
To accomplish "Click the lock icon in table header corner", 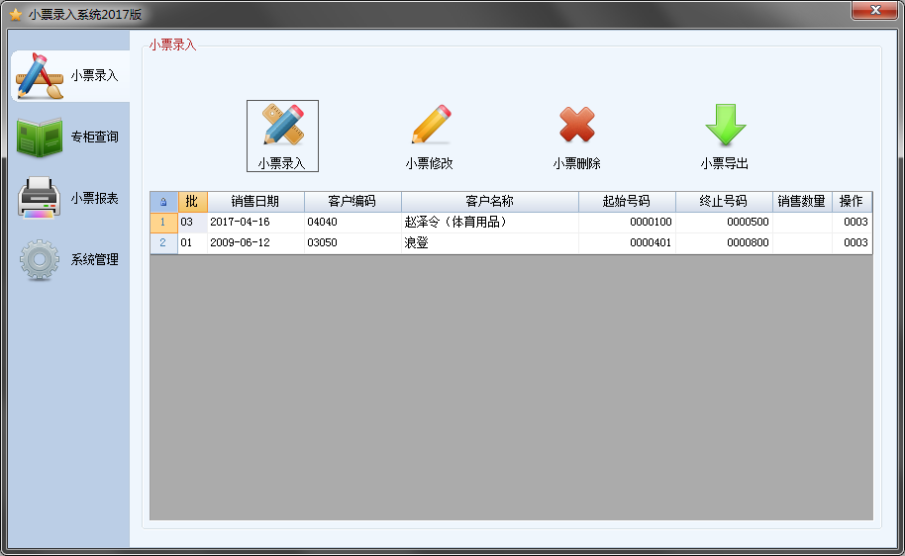I will pyautogui.click(x=164, y=202).
